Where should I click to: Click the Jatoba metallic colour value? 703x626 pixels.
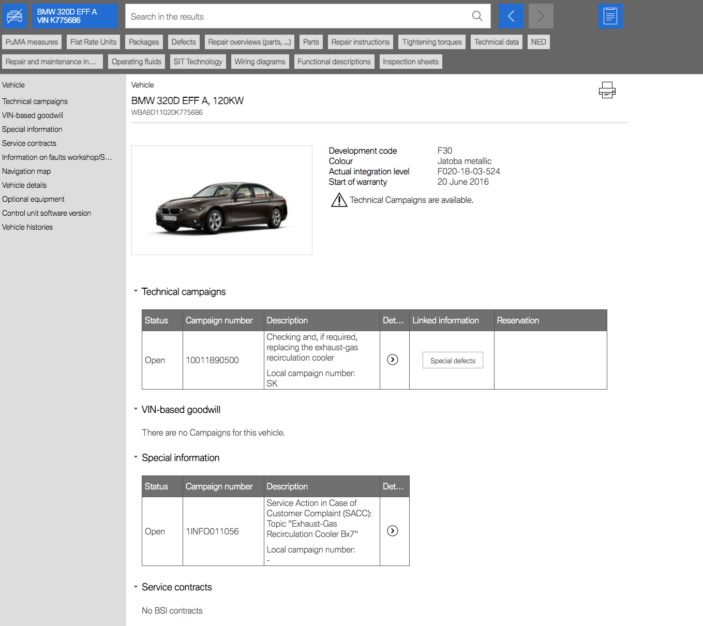click(465, 161)
